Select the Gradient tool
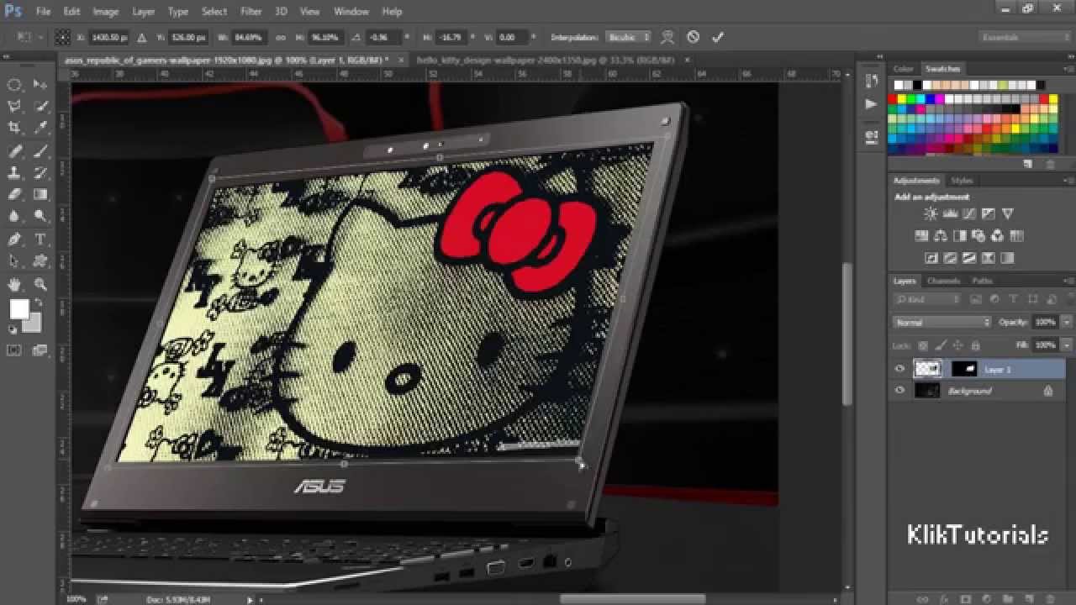This screenshot has height=605, width=1076. coord(40,194)
